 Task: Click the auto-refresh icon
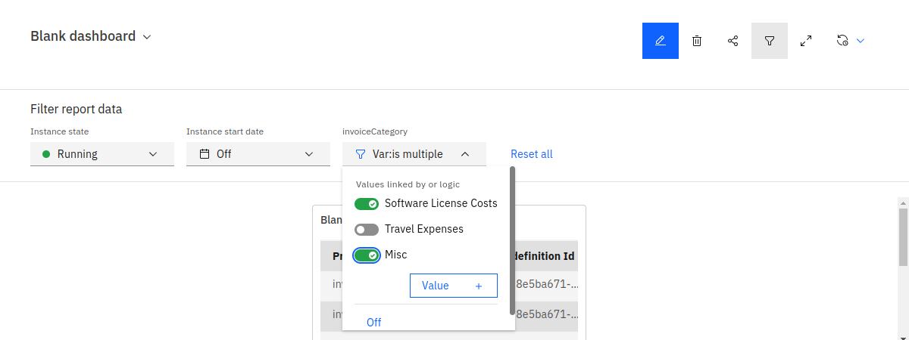pyautogui.click(x=842, y=41)
